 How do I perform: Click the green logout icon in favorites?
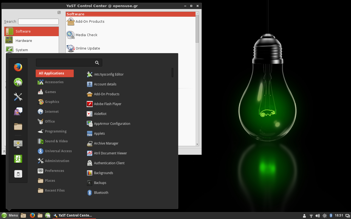[x=18, y=159]
